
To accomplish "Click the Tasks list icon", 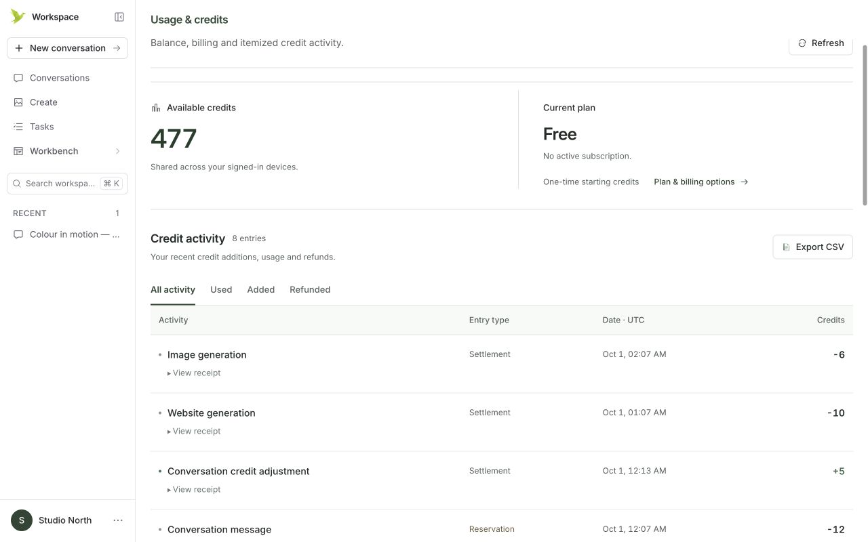I will [x=18, y=127].
